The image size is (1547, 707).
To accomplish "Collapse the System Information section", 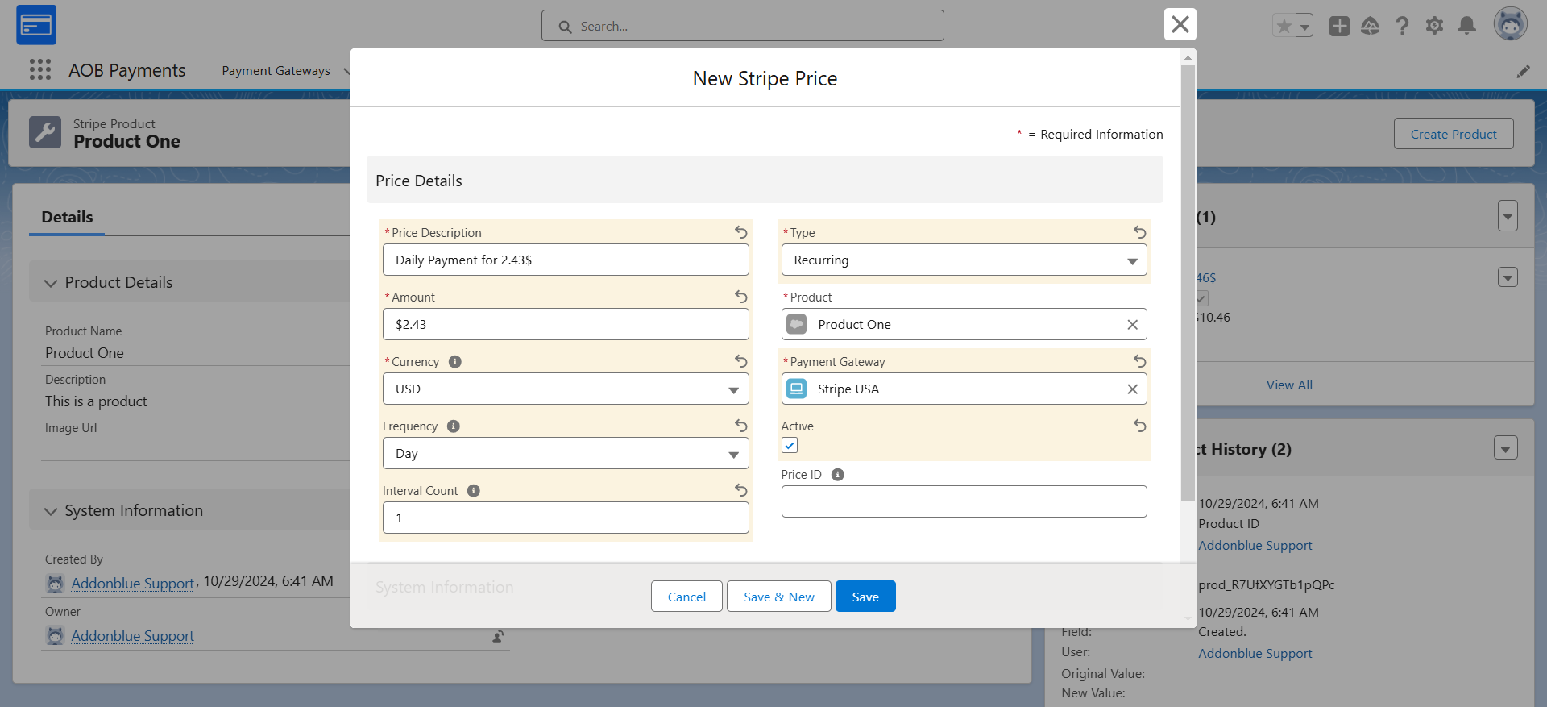I will coord(51,511).
